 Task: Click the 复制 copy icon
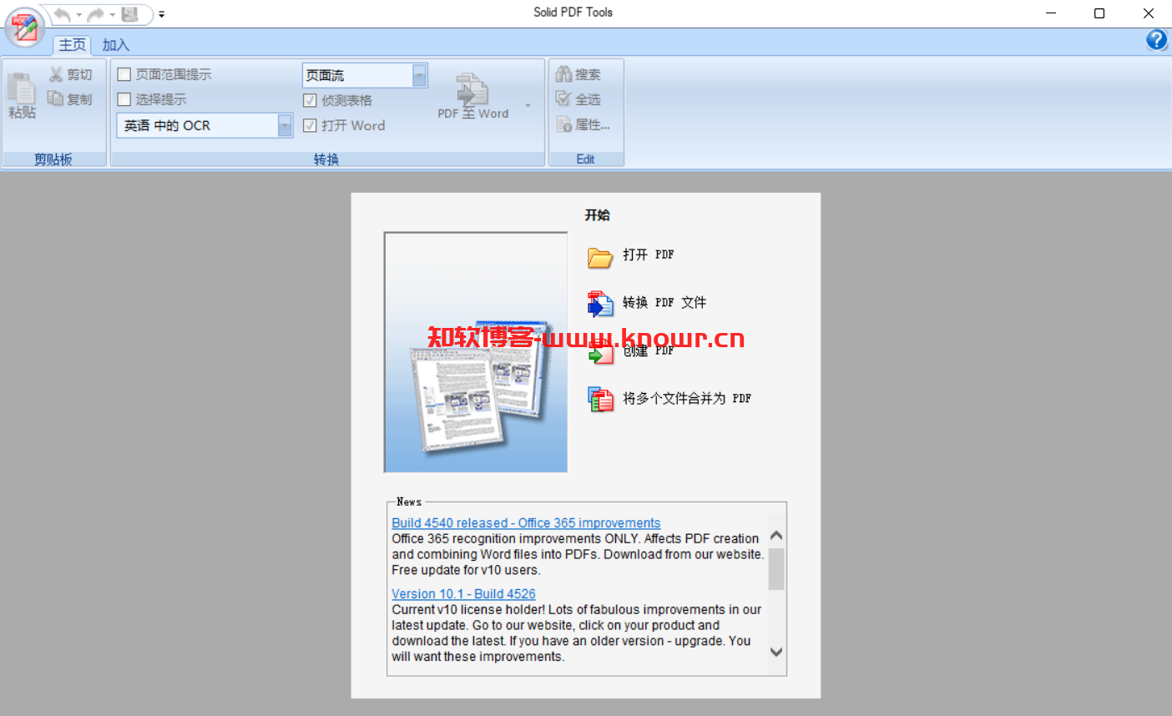(x=56, y=98)
